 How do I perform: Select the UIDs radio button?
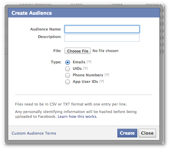[x=68, y=69]
